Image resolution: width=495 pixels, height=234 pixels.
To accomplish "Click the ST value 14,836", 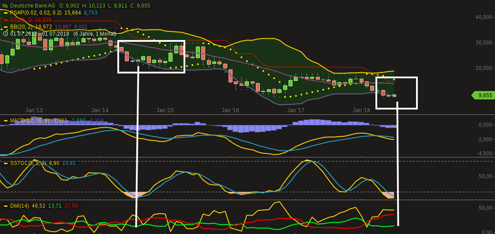I will 43,19.
